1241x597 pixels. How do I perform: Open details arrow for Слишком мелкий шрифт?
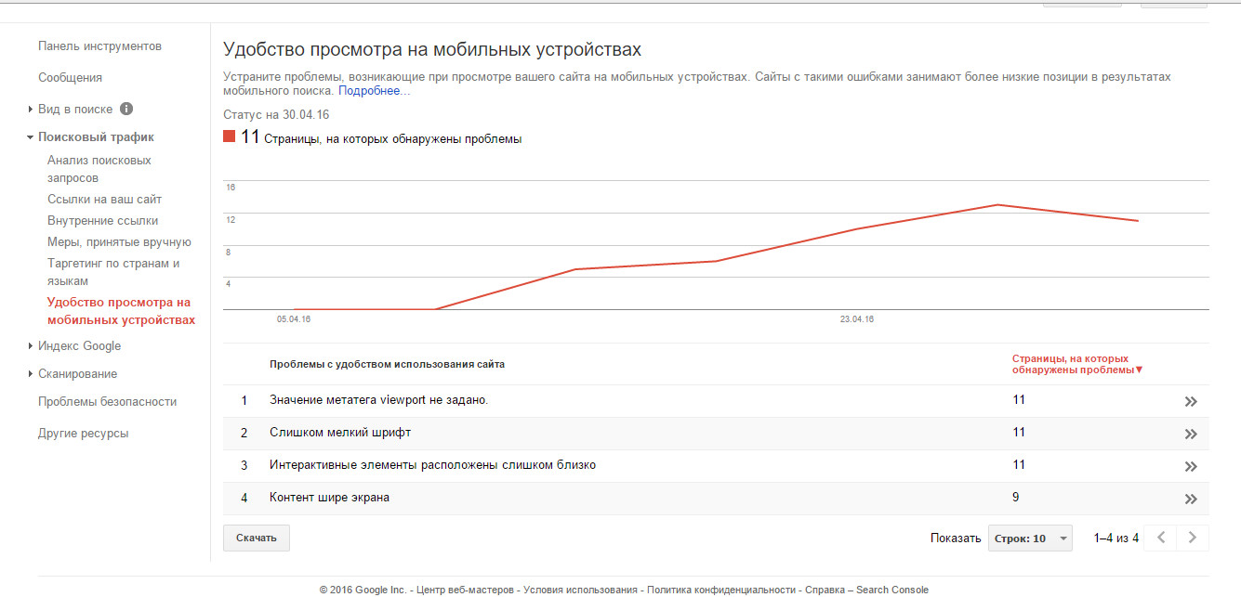pyautogui.click(x=1190, y=434)
